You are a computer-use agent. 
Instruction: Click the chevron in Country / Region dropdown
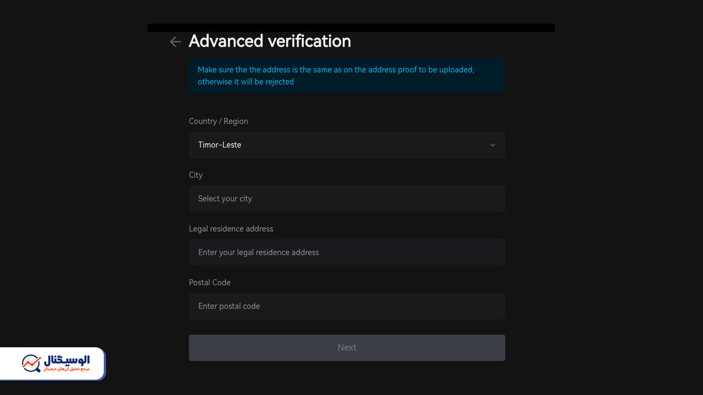pos(493,145)
